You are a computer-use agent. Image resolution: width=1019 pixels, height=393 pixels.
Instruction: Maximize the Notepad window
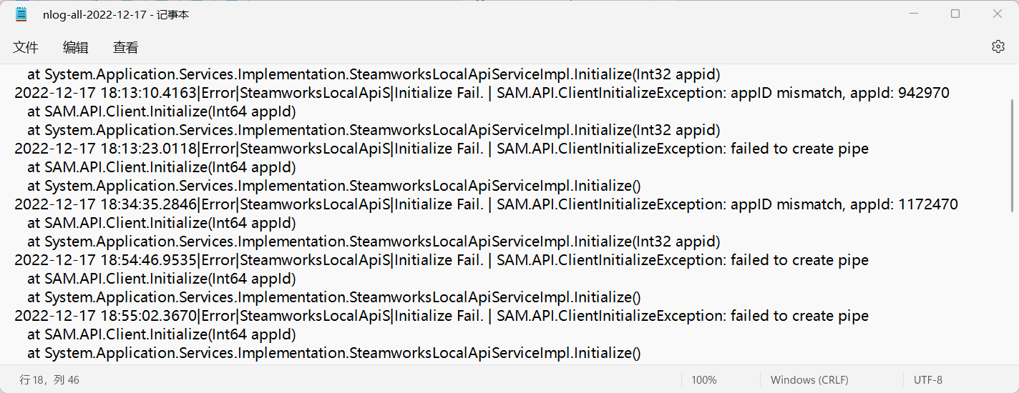[955, 14]
